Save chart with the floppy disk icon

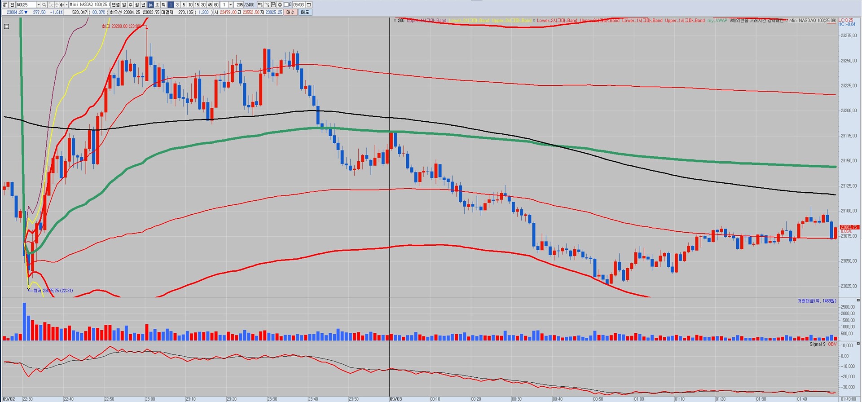pos(273,4)
